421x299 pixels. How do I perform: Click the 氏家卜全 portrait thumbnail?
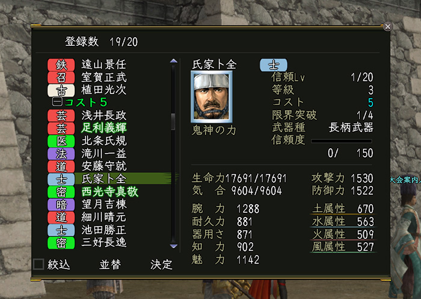tap(212, 96)
